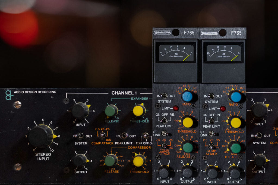Flip the SYSTEM in/out switch on left F765

[x=164, y=96]
